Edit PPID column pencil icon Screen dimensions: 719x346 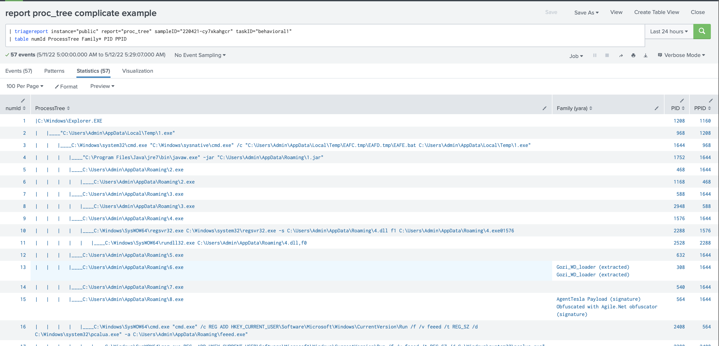(711, 101)
